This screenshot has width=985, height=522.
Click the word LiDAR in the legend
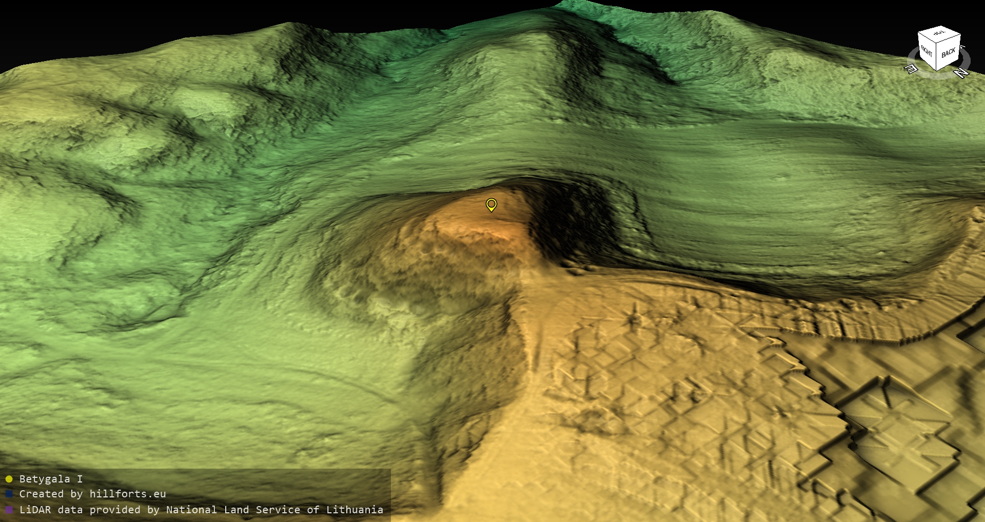point(35,510)
